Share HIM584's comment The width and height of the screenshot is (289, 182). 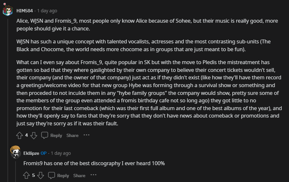click(x=72, y=135)
